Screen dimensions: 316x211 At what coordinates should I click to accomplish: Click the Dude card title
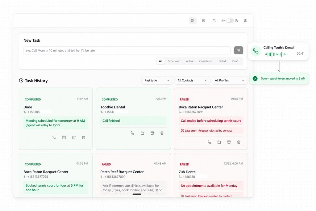point(28,107)
